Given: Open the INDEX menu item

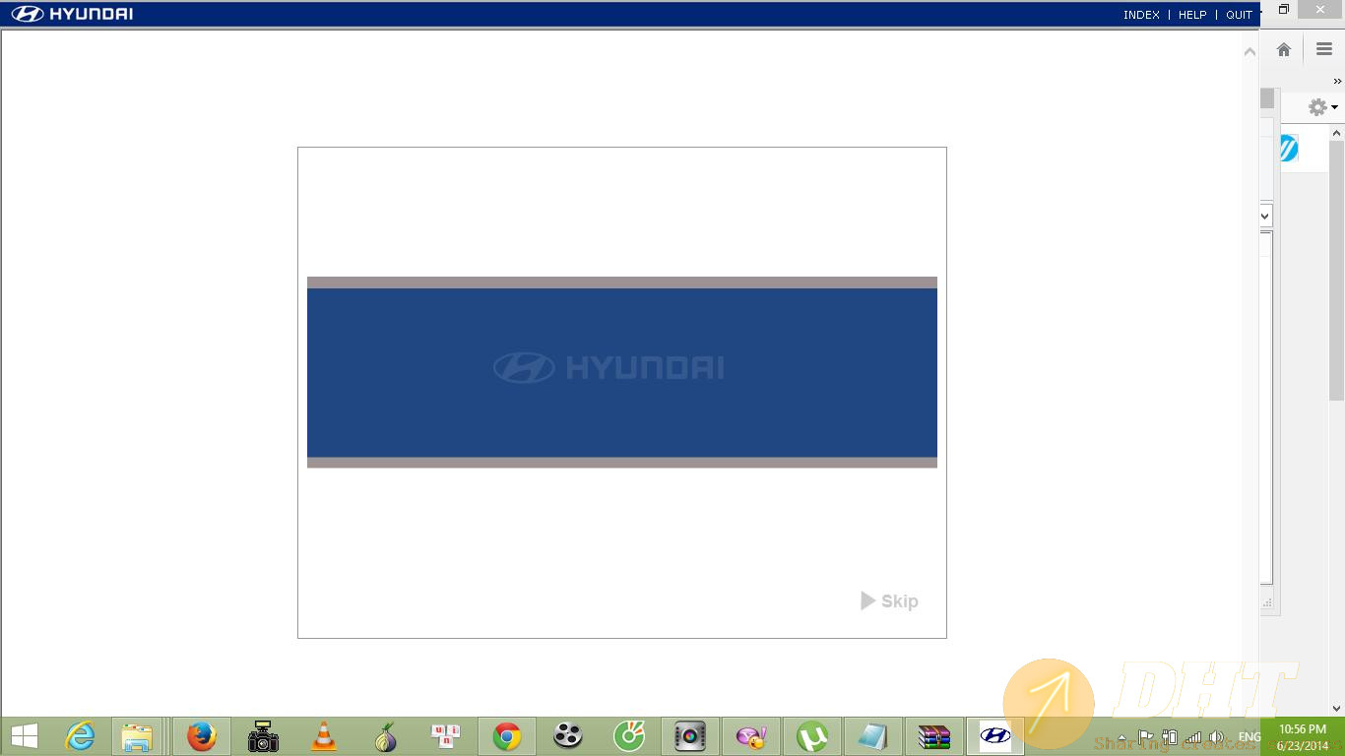Looking at the screenshot, I should tap(1141, 15).
